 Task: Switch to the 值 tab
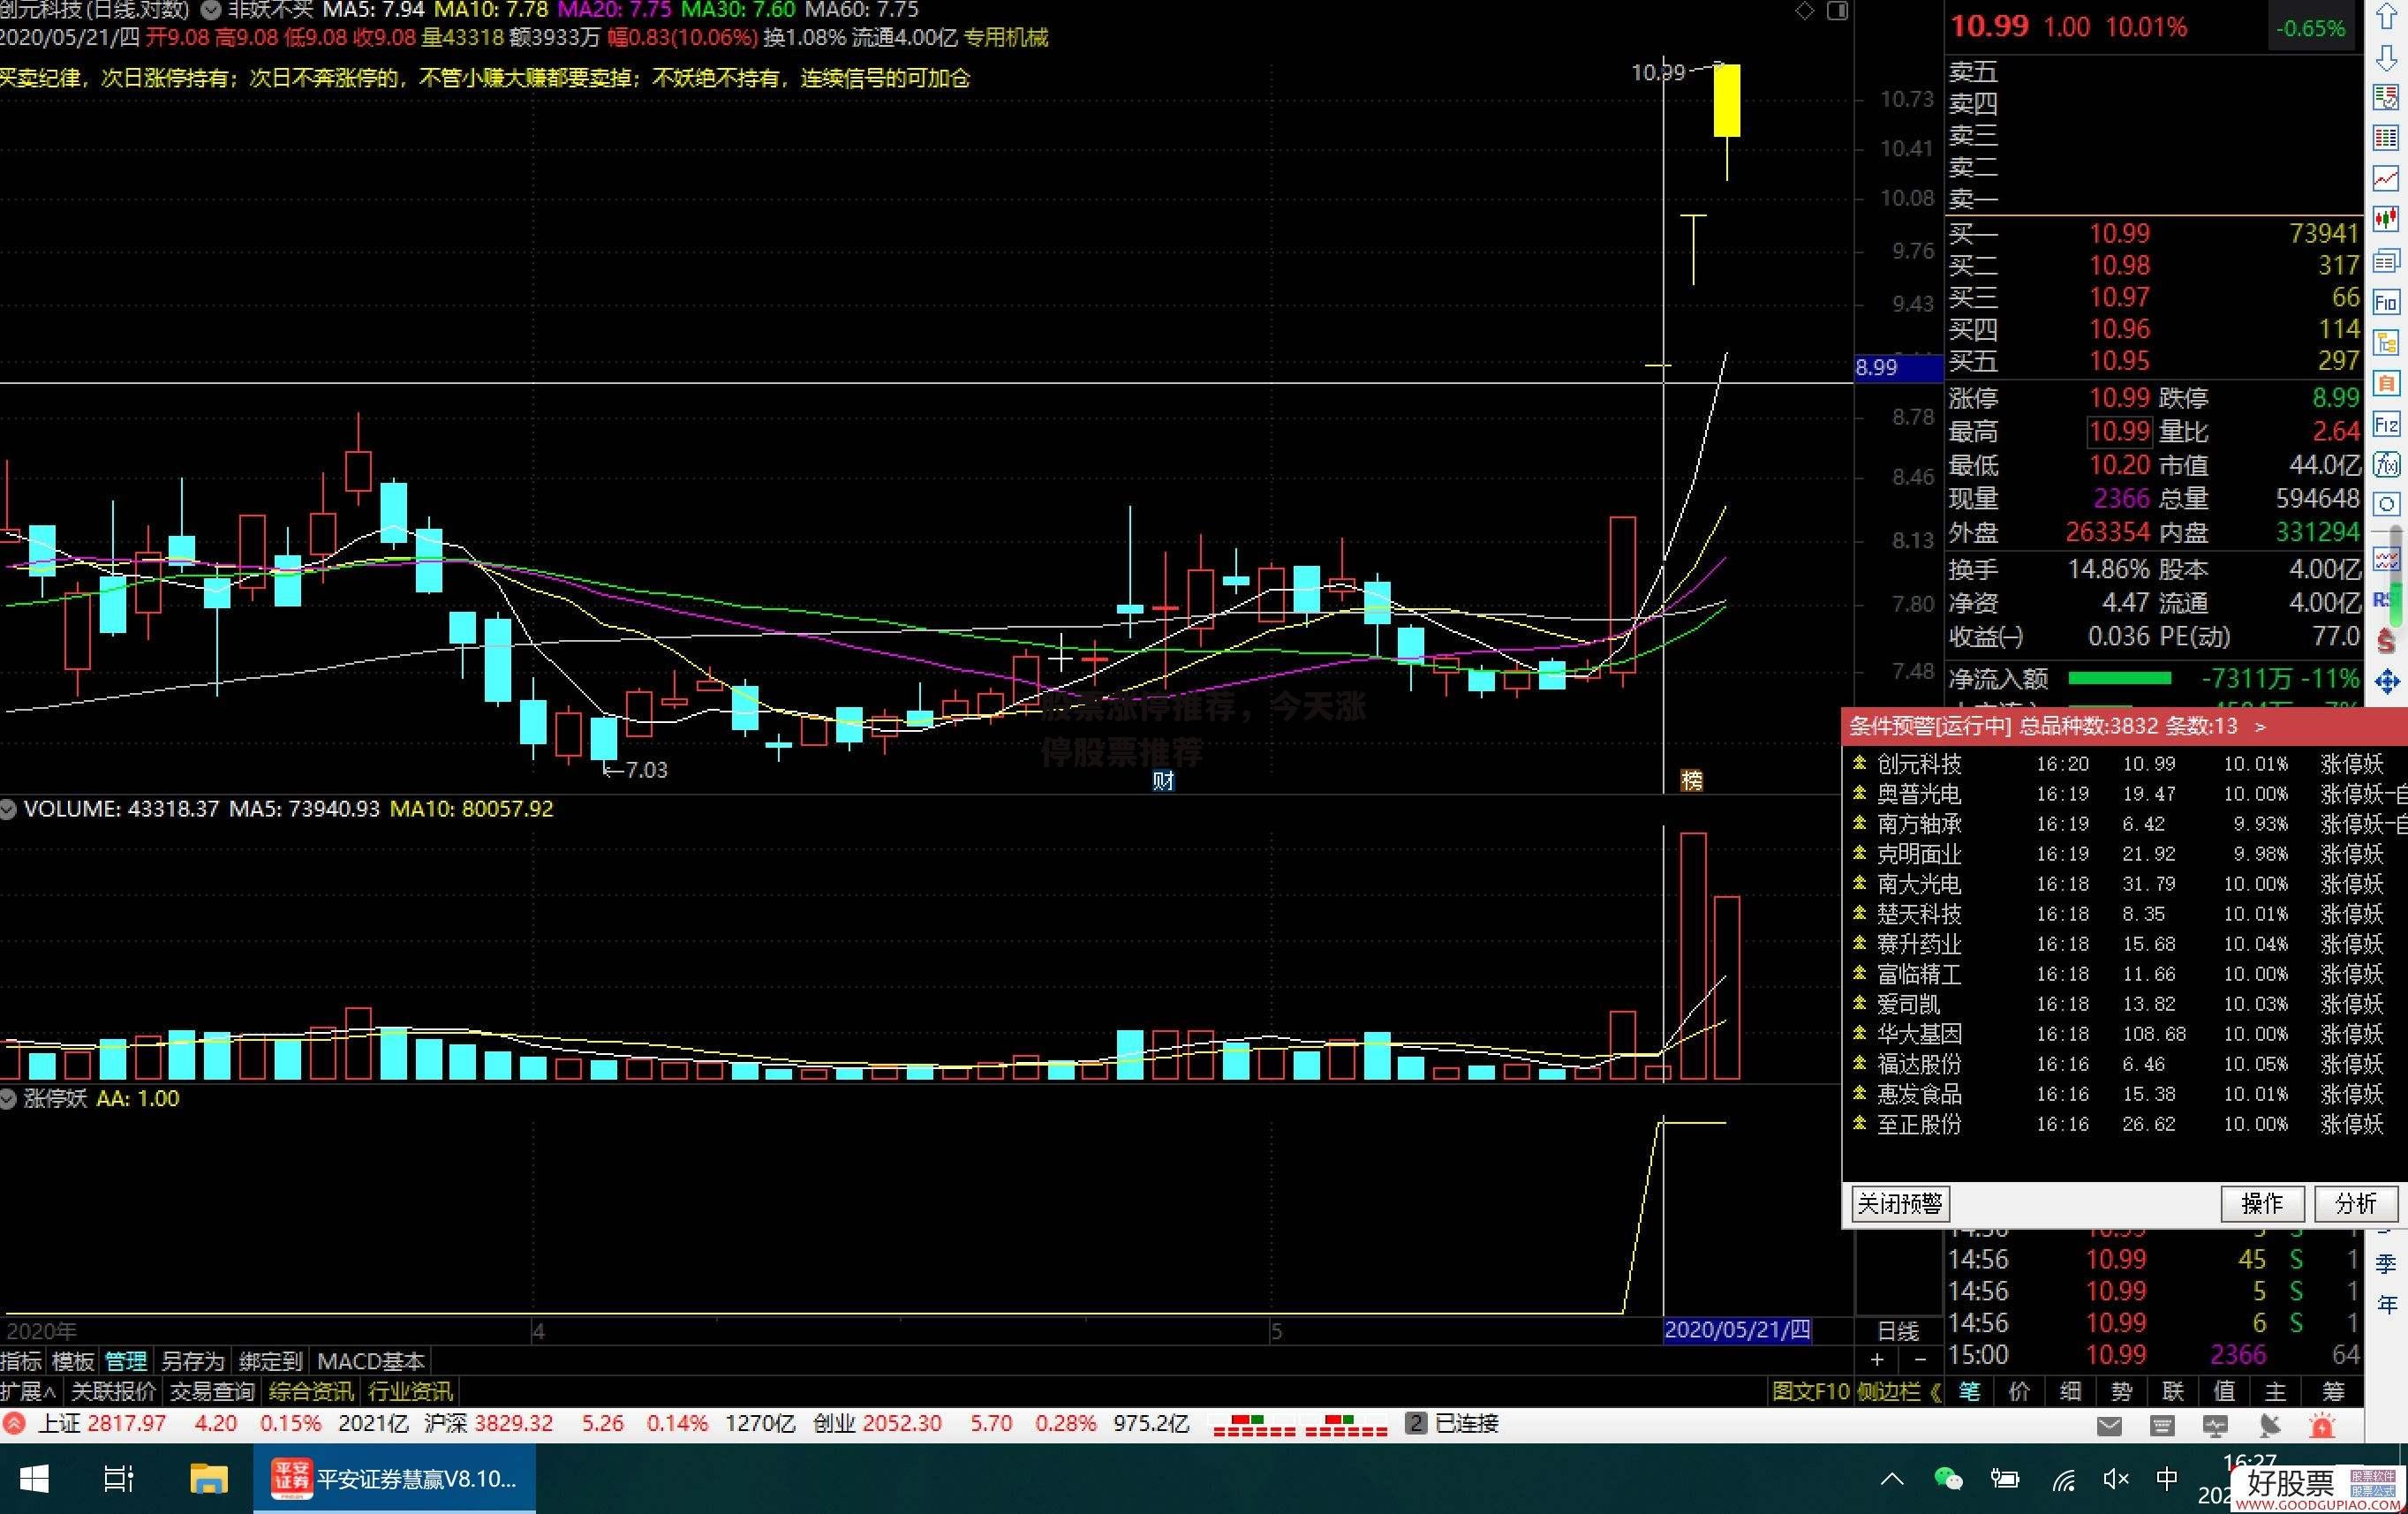click(2224, 1391)
